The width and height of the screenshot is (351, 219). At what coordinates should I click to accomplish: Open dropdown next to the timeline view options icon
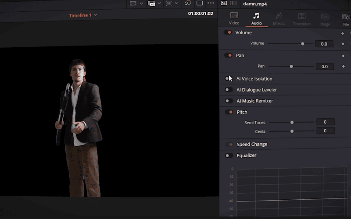coord(141,4)
